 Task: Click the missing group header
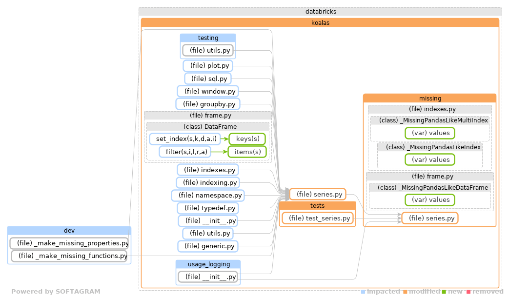click(429, 98)
